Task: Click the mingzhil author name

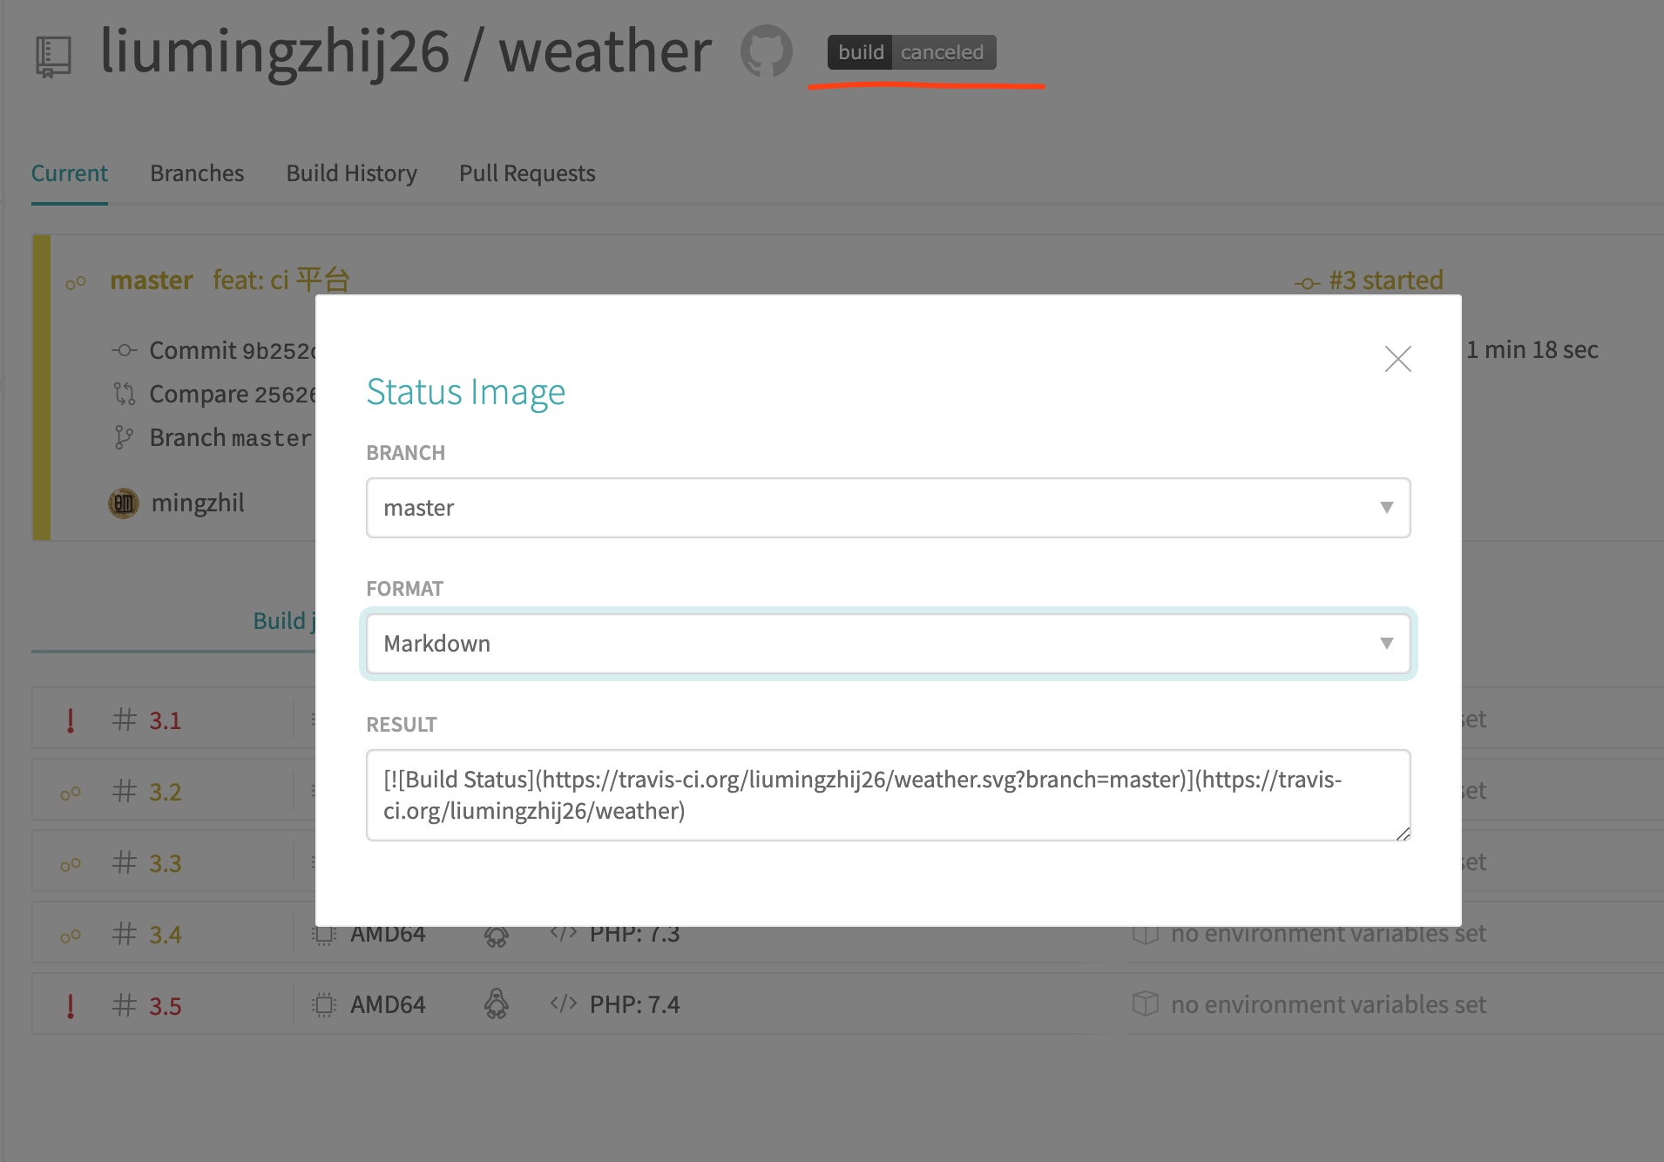Action: click(198, 503)
